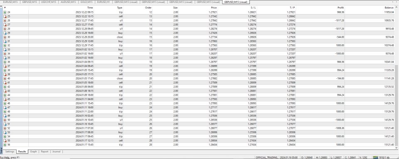The height and width of the screenshot is (159, 399).
Task: Select the balance value 10341.04
Action: point(389,62)
